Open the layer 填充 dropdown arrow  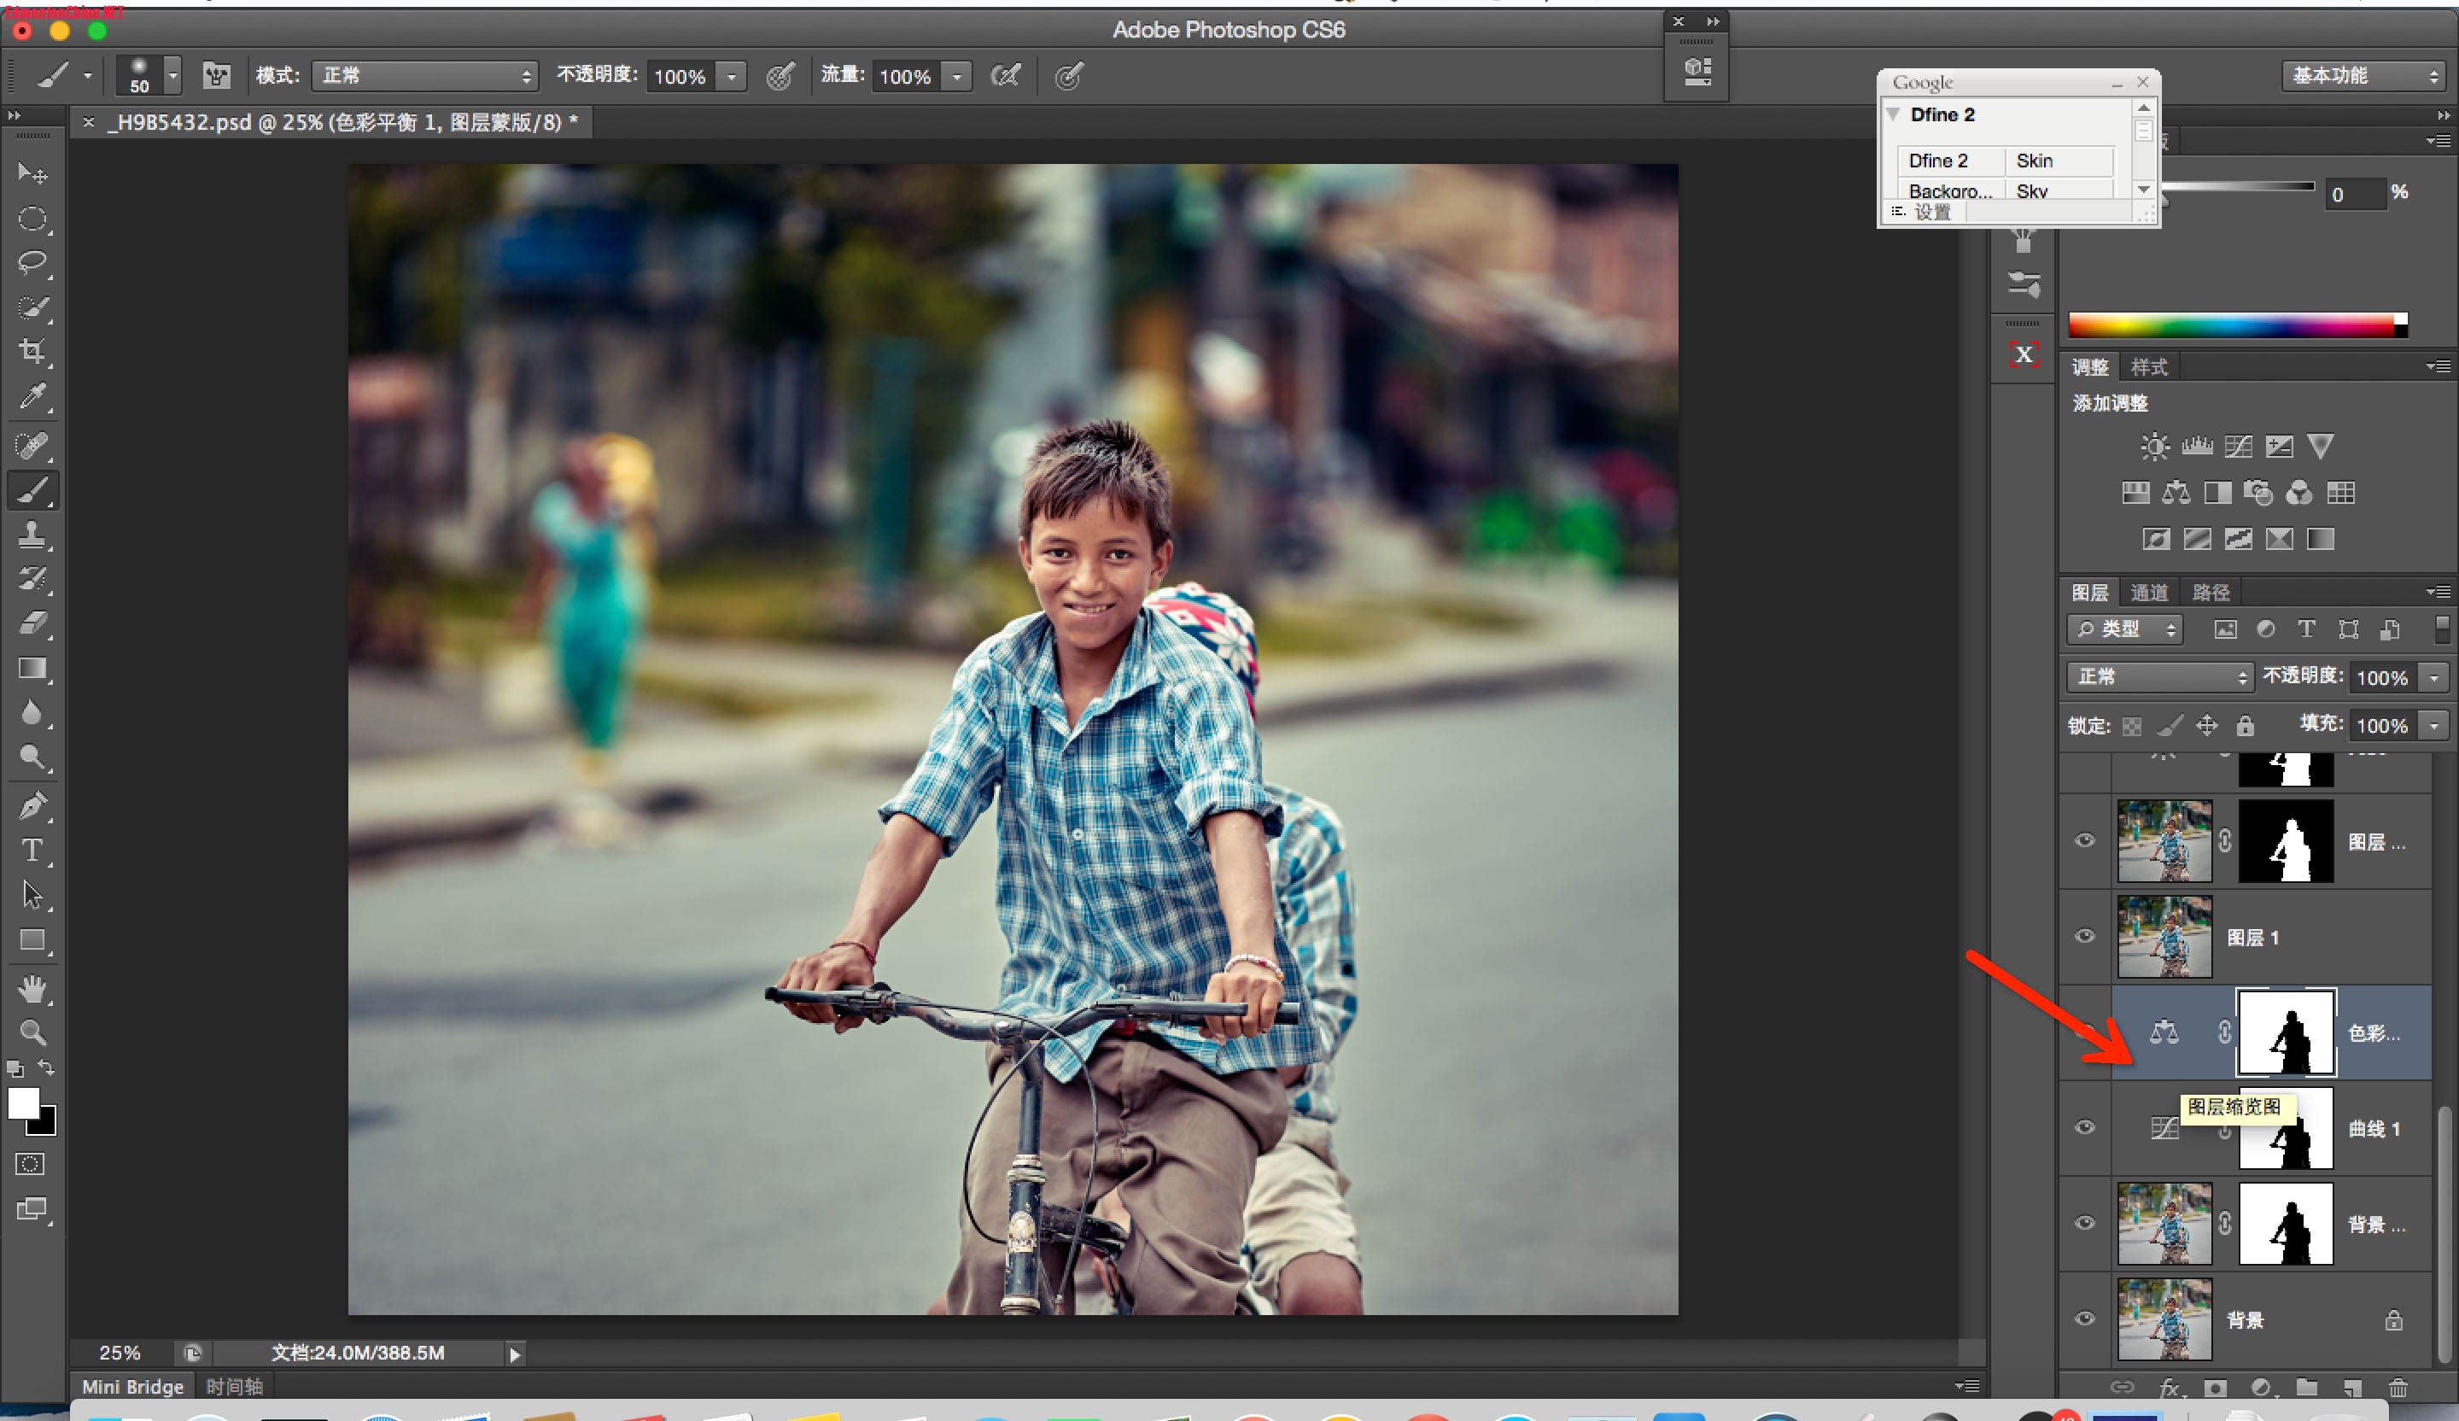tap(2434, 725)
